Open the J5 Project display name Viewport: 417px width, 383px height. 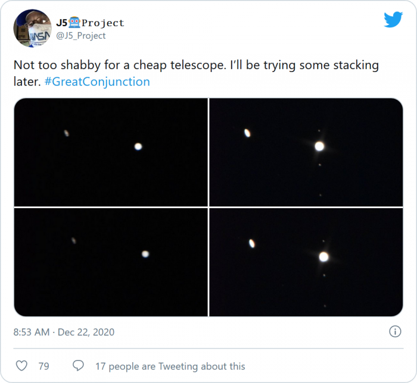[x=90, y=23]
